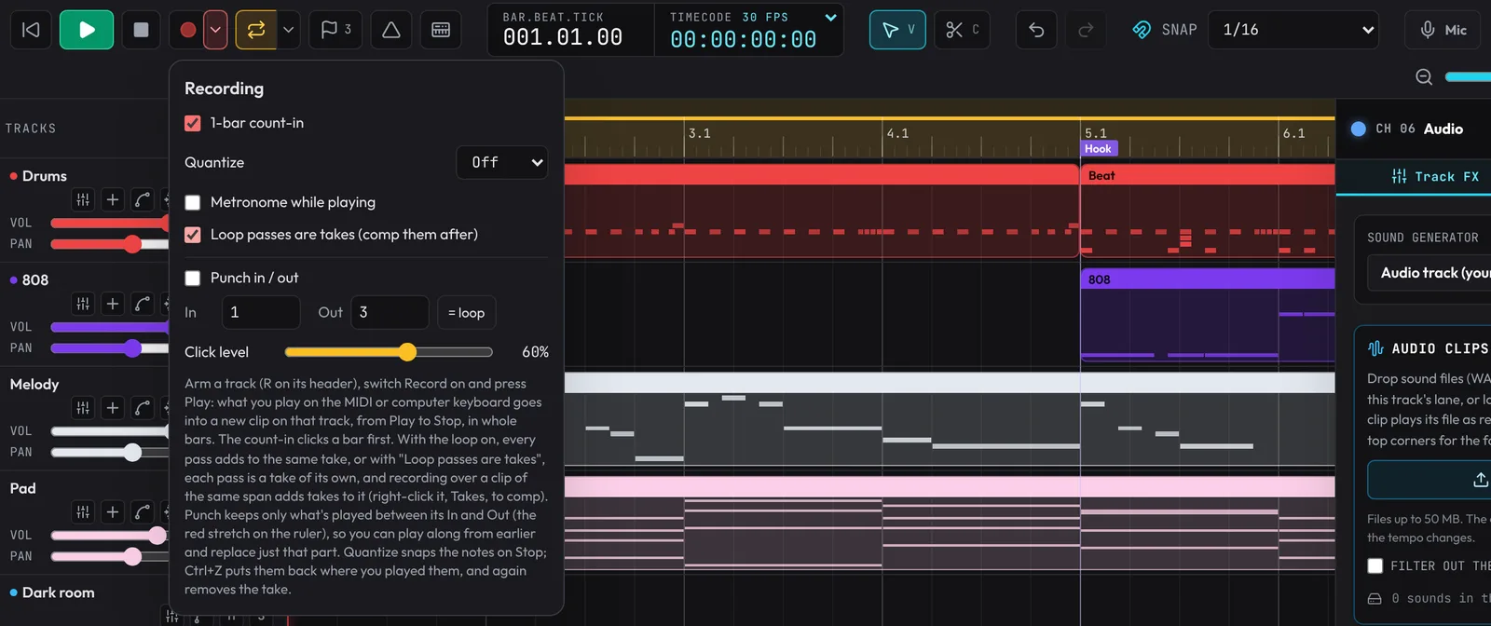Close the recording options arrow next to Record
The height and width of the screenshot is (626, 1491).
pyautogui.click(x=215, y=30)
